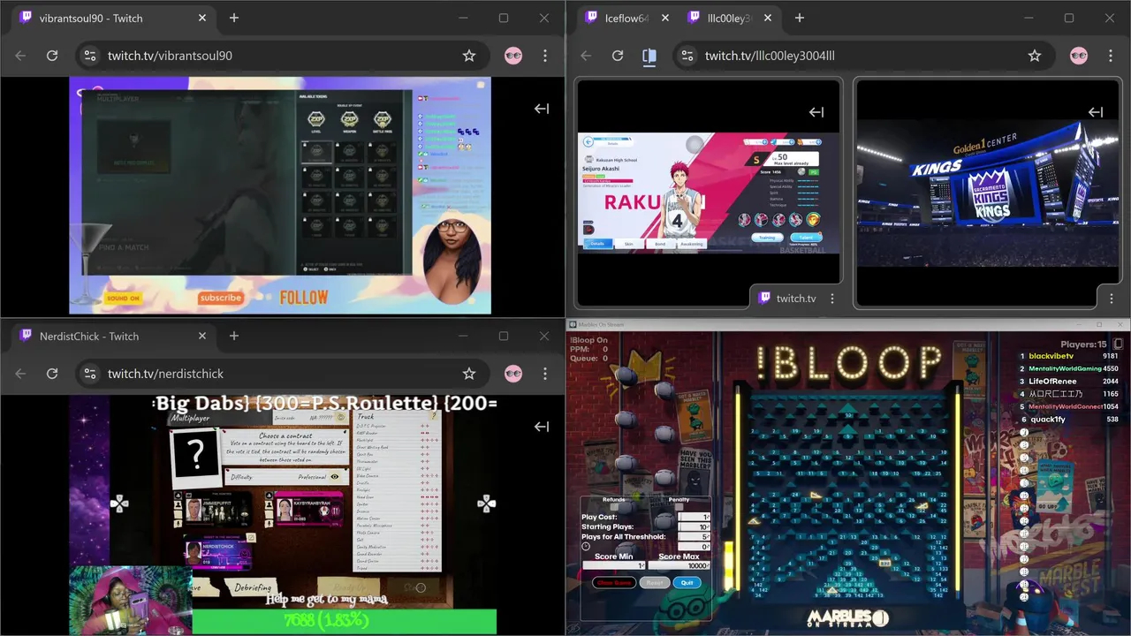
Task: Select LifeOfRenee on the leaderboard
Action: [x=1052, y=381]
